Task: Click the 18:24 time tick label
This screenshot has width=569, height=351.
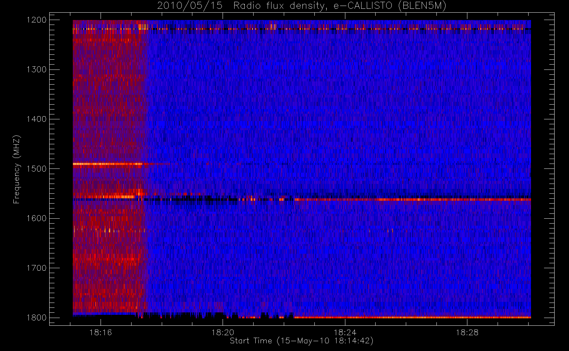Action: [345, 332]
